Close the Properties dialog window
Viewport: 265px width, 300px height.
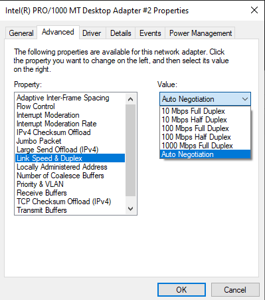coord(254,10)
